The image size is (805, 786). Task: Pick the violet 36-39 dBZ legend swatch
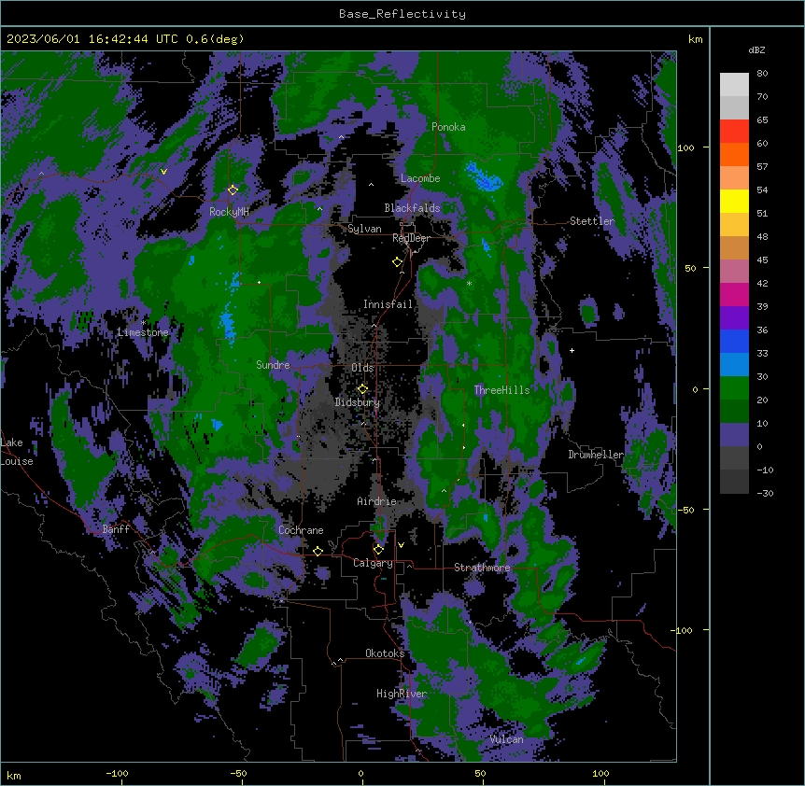pyautogui.click(x=734, y=318)
